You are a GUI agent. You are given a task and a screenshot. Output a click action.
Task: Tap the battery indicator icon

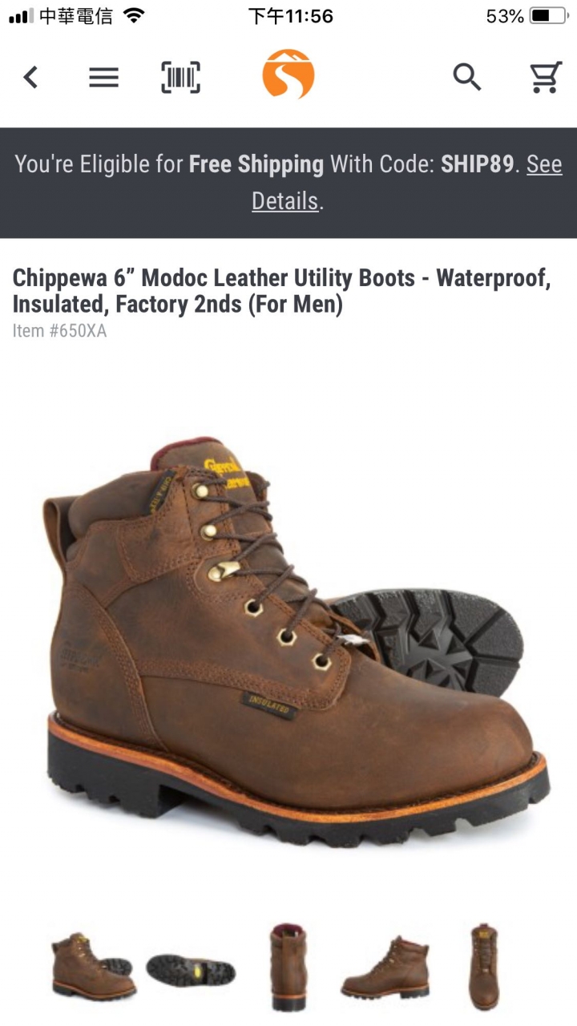(548, 16)
